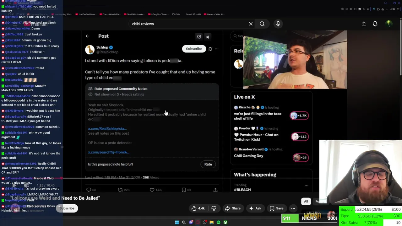Screen dimensions: 402x226
Task: Click 'See all notes on this post'
Action: click(x=108, y=133)
